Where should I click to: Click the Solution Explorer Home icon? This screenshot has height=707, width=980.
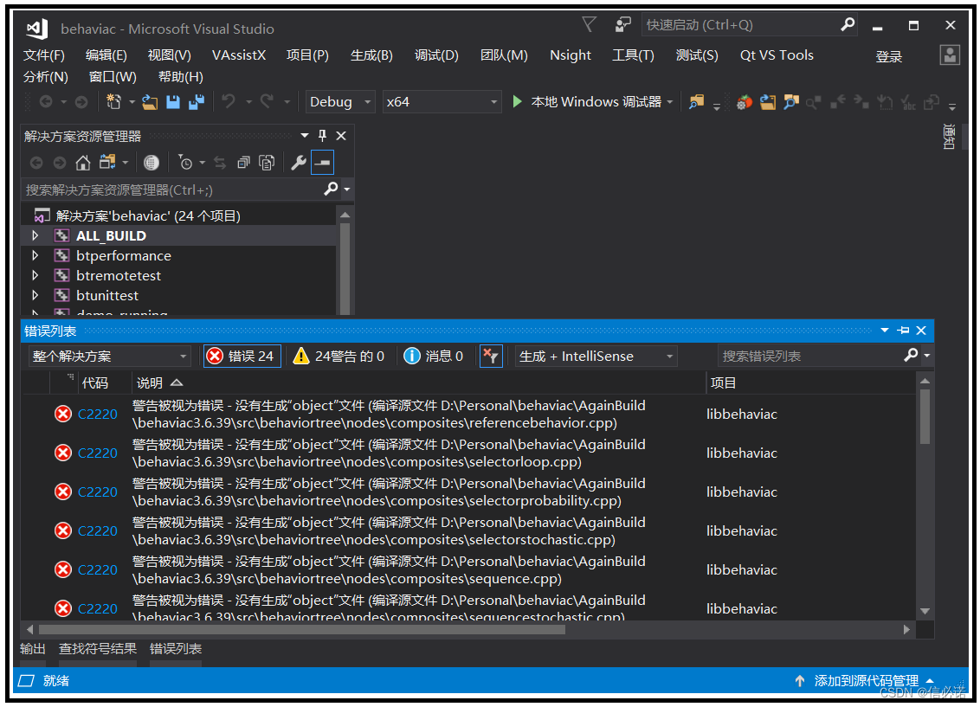[82, 163]
